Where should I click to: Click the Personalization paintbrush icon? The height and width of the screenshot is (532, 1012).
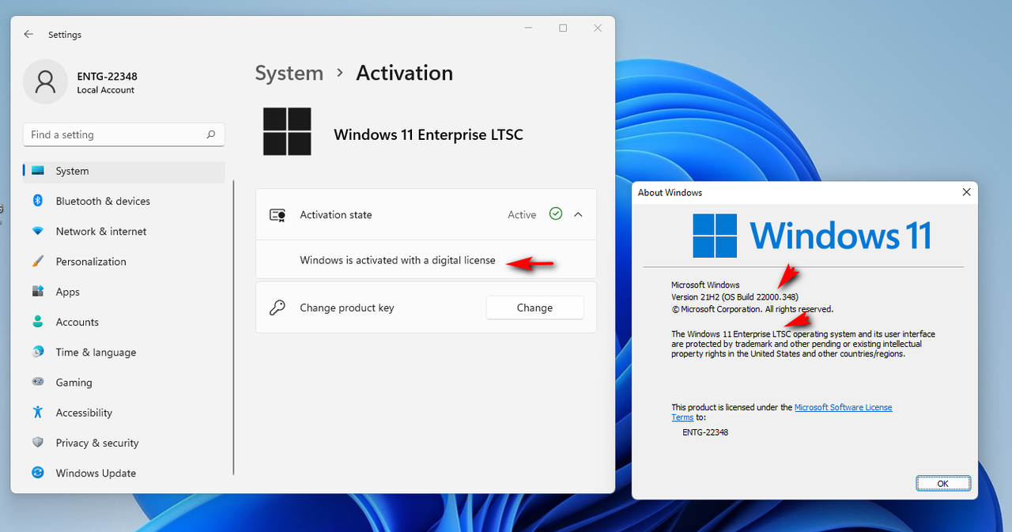tap(37, 261)
